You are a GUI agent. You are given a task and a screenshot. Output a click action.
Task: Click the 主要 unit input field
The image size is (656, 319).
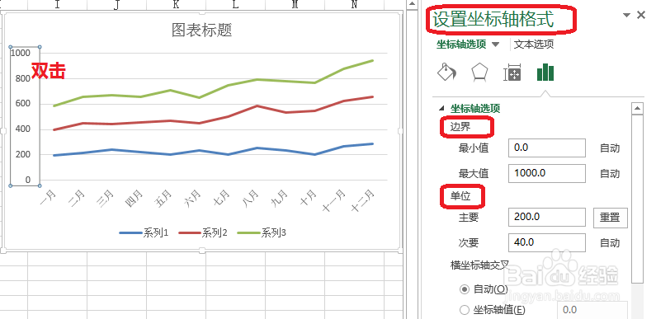tap(547, 217)
